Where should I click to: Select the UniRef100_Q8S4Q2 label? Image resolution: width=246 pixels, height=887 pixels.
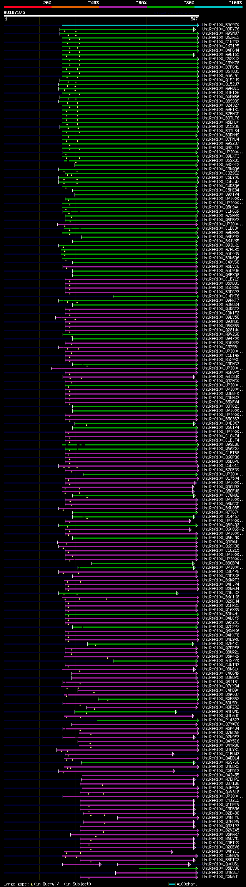tap(221, 525)
